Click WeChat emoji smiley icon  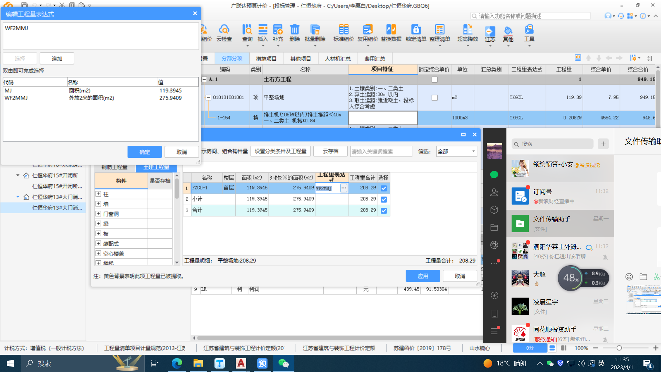pyautogui.click(x=629, y=277)
